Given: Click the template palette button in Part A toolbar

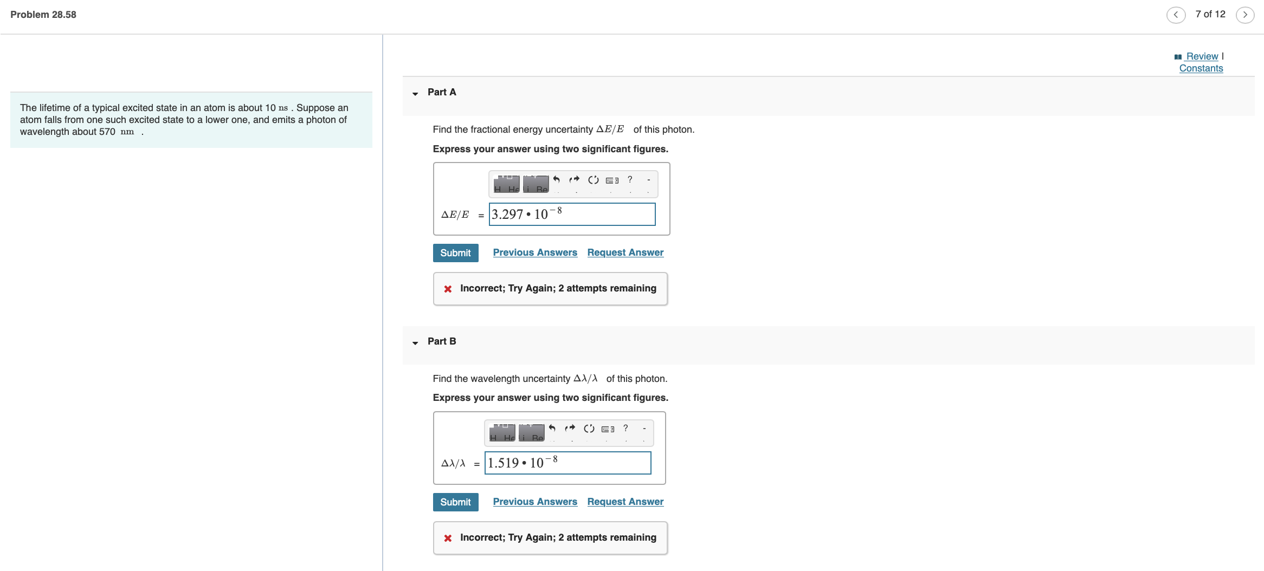Looking at the screenshot, I should 505,184.
